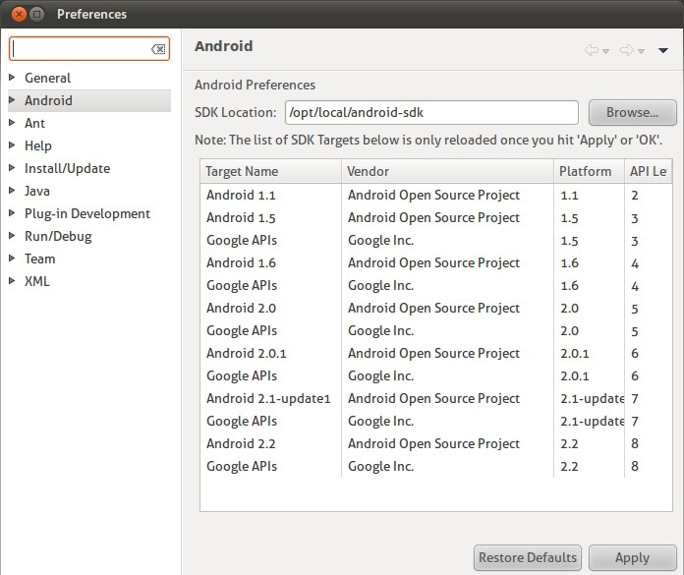Expand the General preferences category
Image resolution: width=684 pixels, height=575 pixels.
coord(12,78)
